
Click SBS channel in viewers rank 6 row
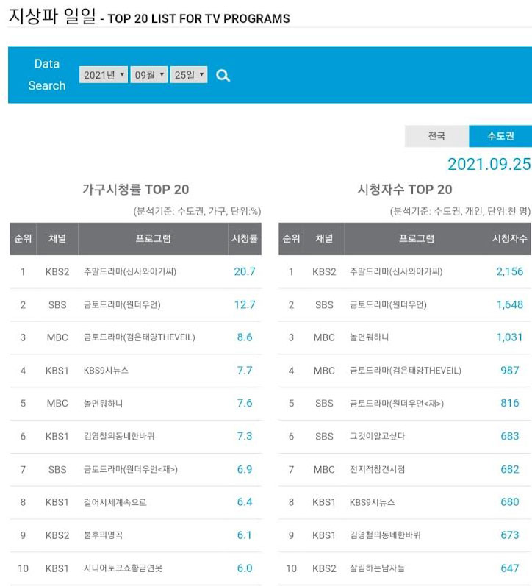(324, 437)
